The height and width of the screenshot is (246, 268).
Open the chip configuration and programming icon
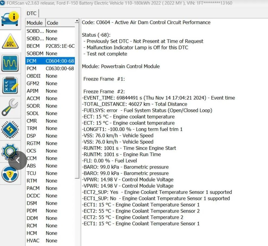10,129
